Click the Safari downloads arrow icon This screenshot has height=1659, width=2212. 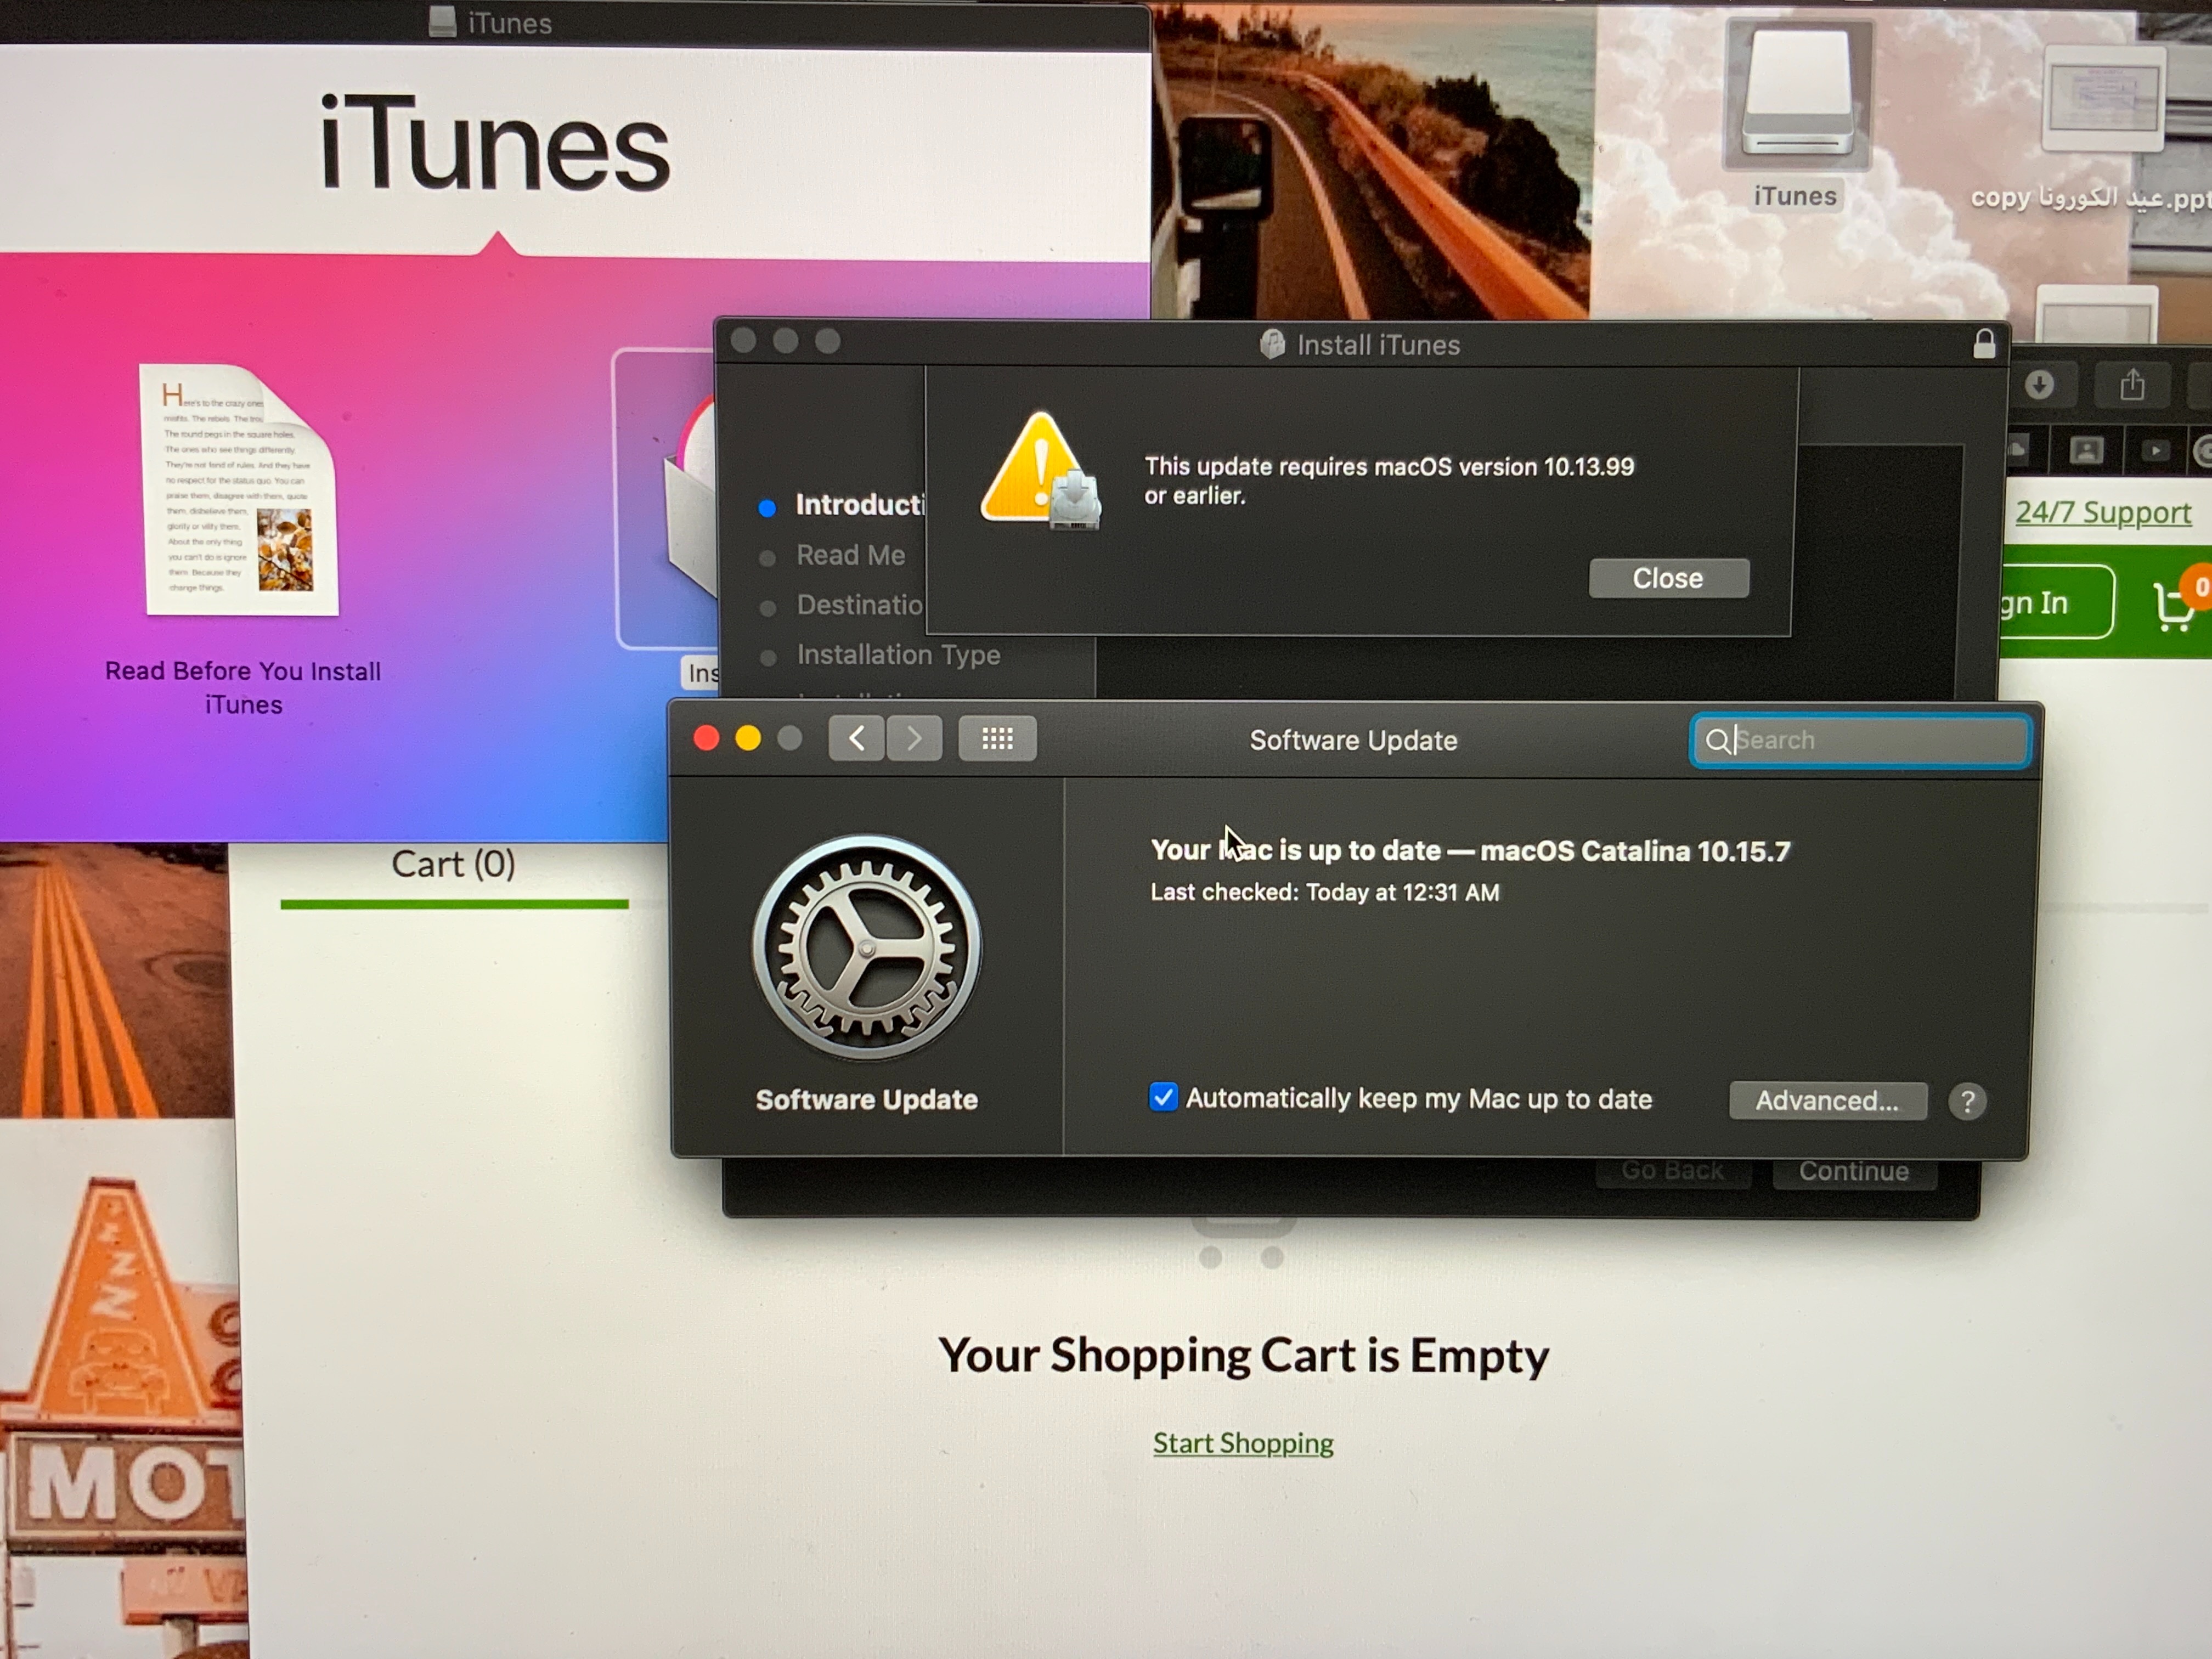click(x=2039, y=385)
